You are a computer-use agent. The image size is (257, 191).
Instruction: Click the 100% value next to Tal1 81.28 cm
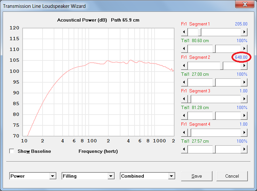pos(242,107)
